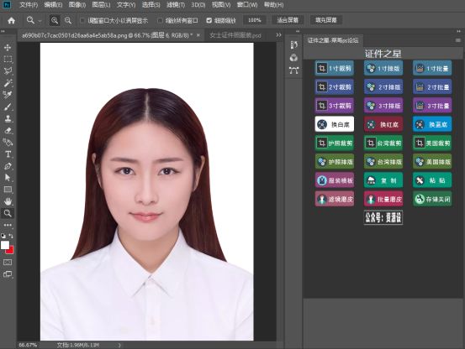Screen dimensions: 465x349
Task: Disable scrubby zoom checkbox
Action: click(209, 20)
